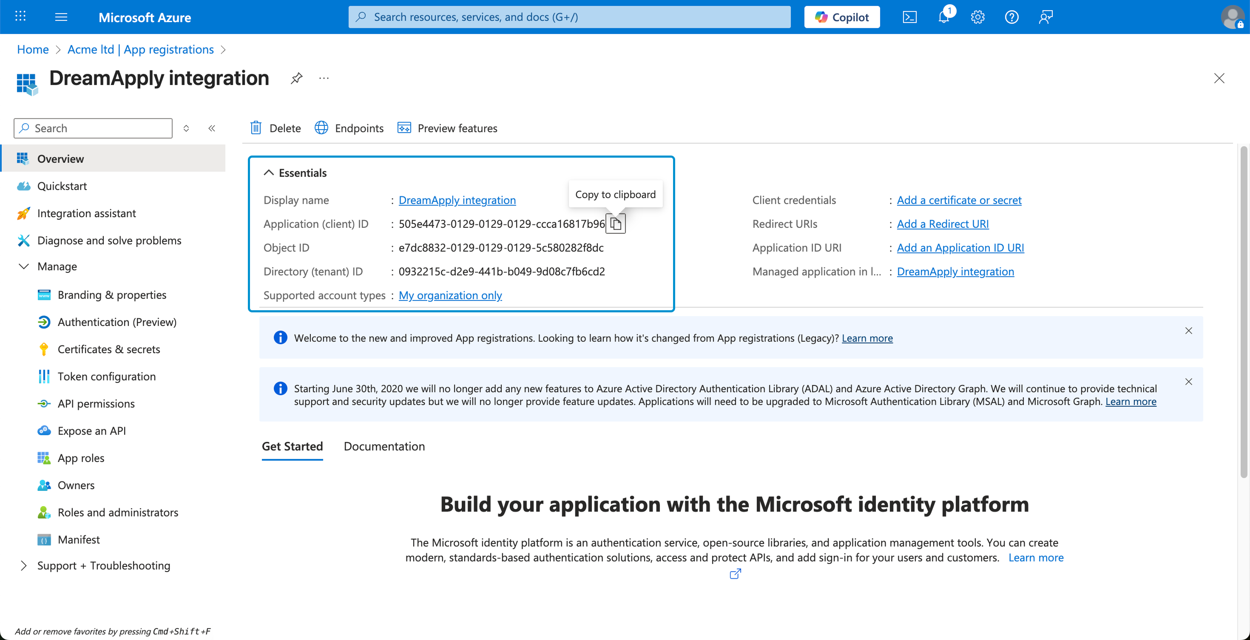Open the help question mark menu

(1011, 17)
